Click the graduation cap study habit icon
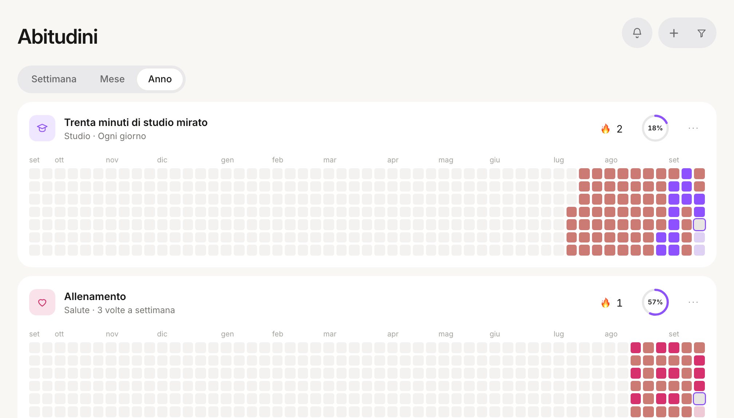This screenshot has width=734, height=418. point(42,128)
